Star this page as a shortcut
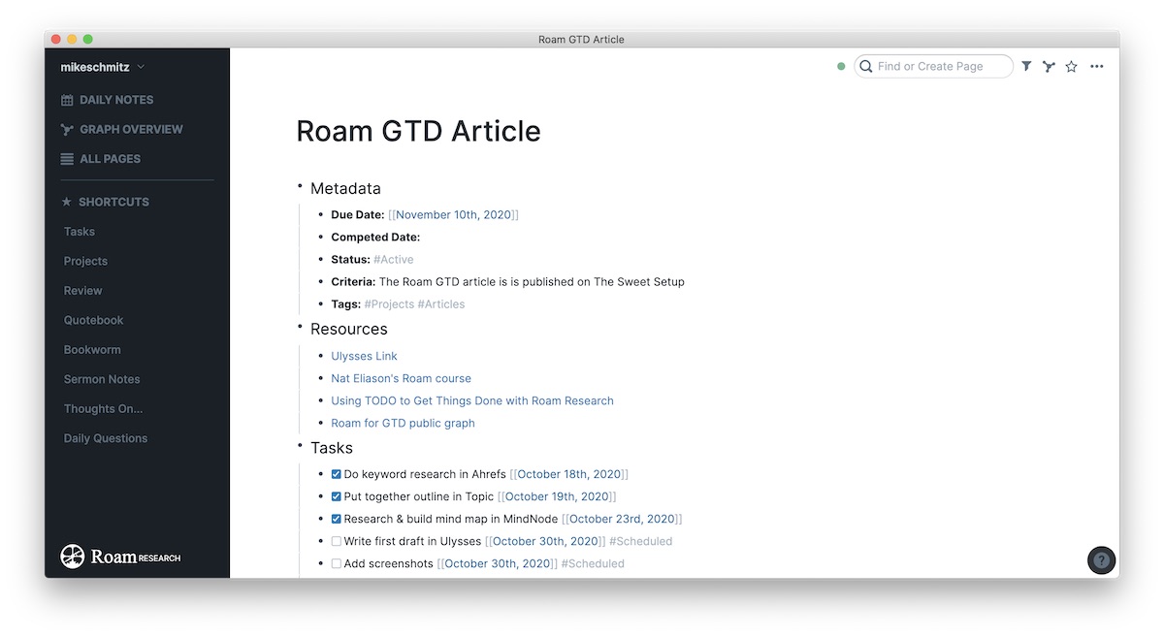 [x=1071, y=66]
